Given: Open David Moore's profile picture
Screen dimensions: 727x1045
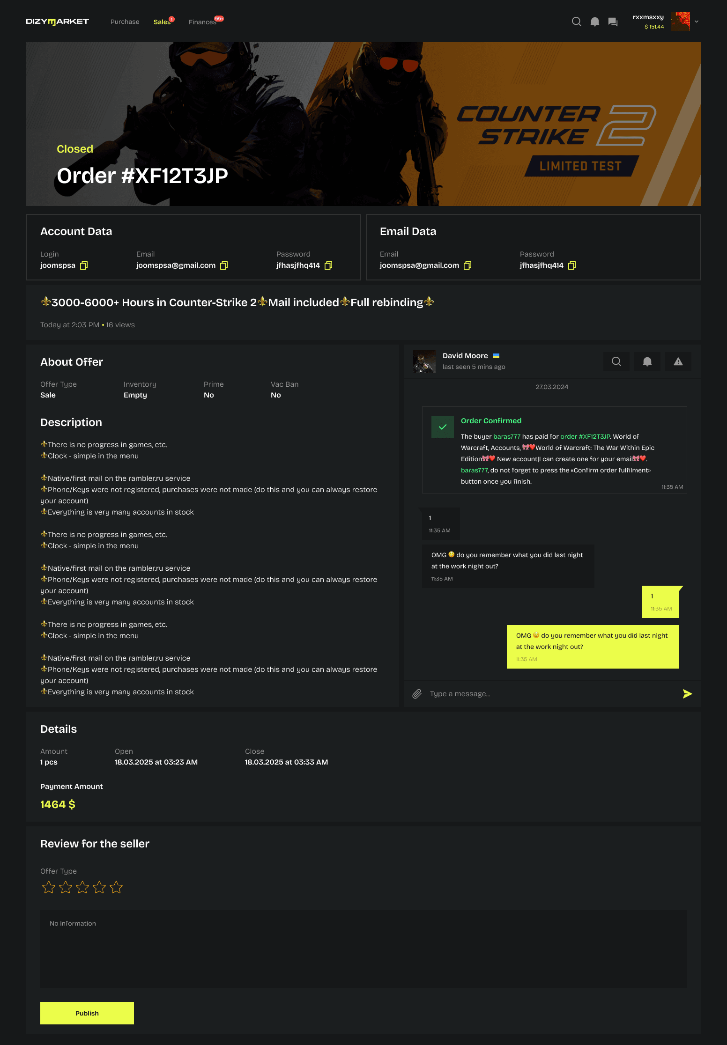Looking at the screenshot, I should 424,361.
